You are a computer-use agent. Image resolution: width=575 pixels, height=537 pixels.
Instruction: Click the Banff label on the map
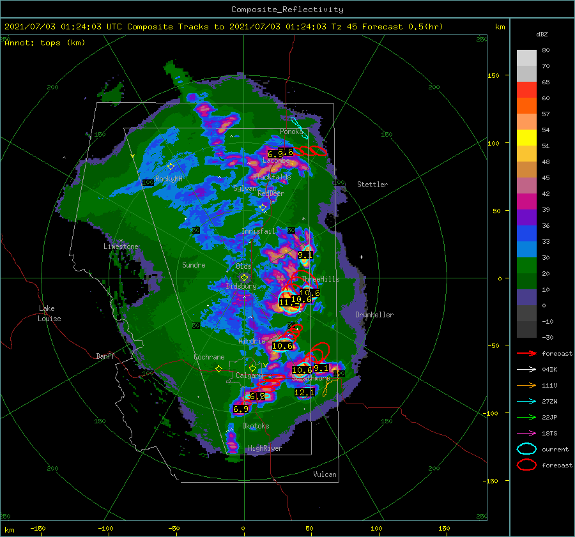(x=105, y=356)
